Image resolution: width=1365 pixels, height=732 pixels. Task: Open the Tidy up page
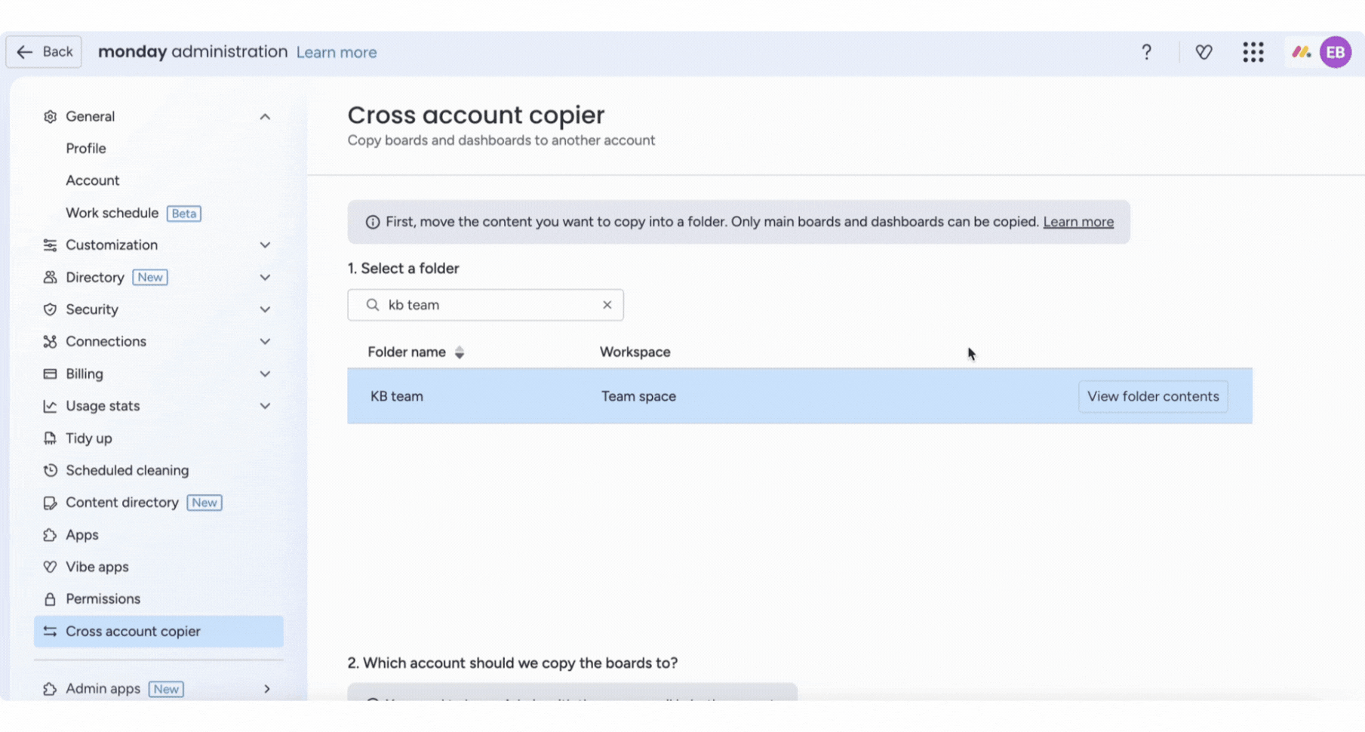(x=89, y=438)
